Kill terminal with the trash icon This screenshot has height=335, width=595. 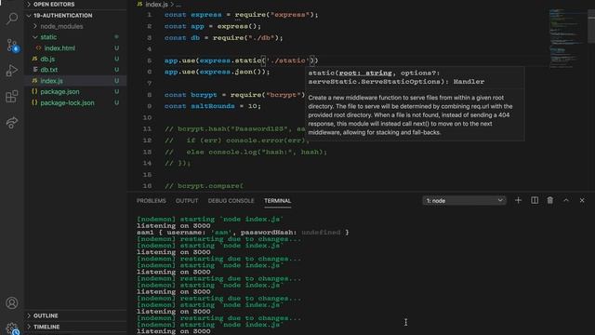click(549, 200)
